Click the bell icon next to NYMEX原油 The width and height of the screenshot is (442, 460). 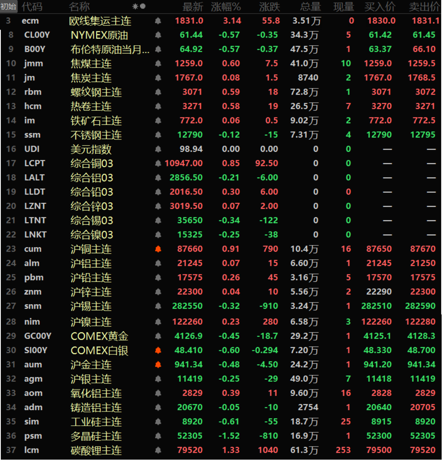pyautogui.click(x=158, y=35)
